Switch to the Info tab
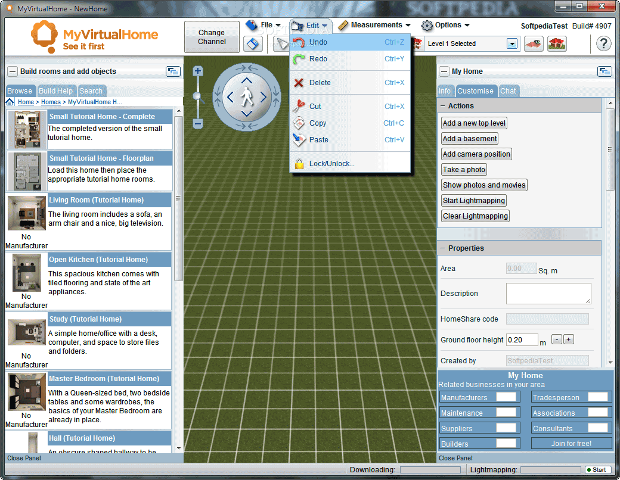The width and height of the screenshot is (620, 480). click(x=445, y=91)
